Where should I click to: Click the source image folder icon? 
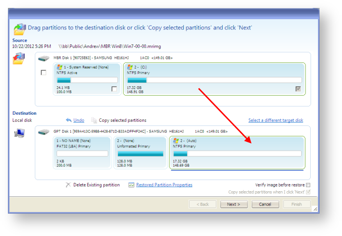19,58
